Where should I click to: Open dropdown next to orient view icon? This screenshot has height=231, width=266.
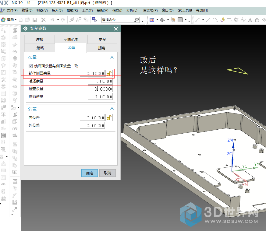168,20
